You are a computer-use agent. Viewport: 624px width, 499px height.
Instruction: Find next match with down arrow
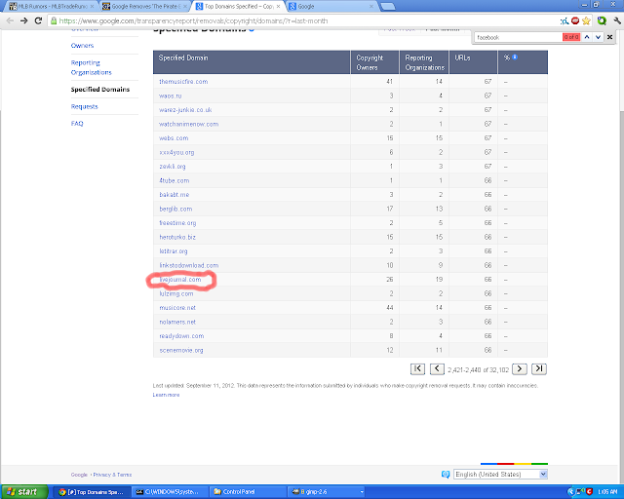pos(598,37)
